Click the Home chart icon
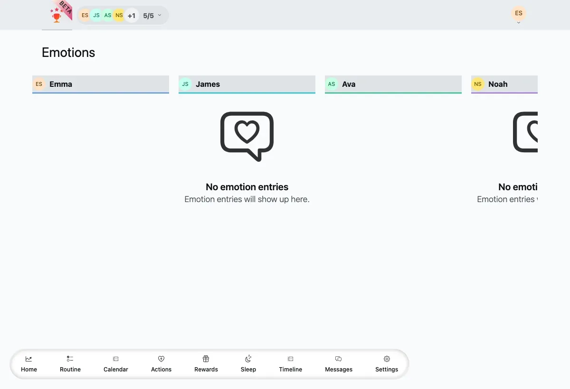The width and height of the screenshot is (570, 389). 29,359
